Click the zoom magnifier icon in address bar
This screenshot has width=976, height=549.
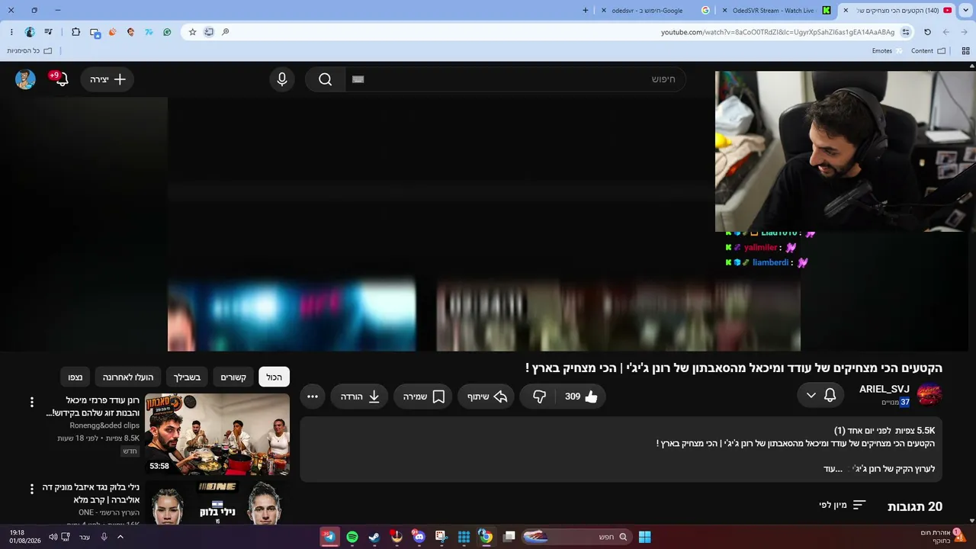pos(226,32)
